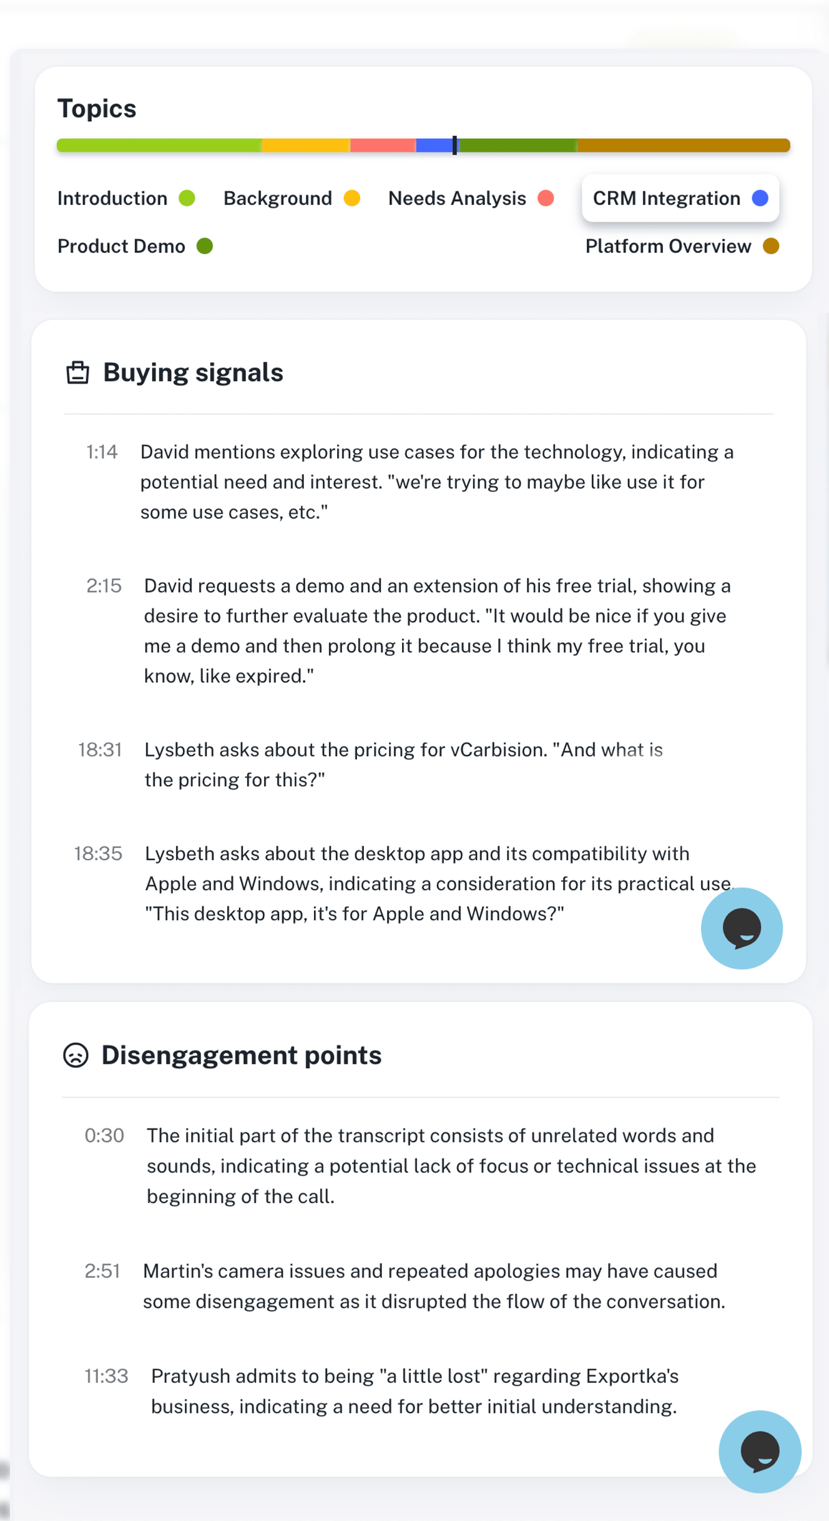Click the black marker on topics timeline

(454, 146)
